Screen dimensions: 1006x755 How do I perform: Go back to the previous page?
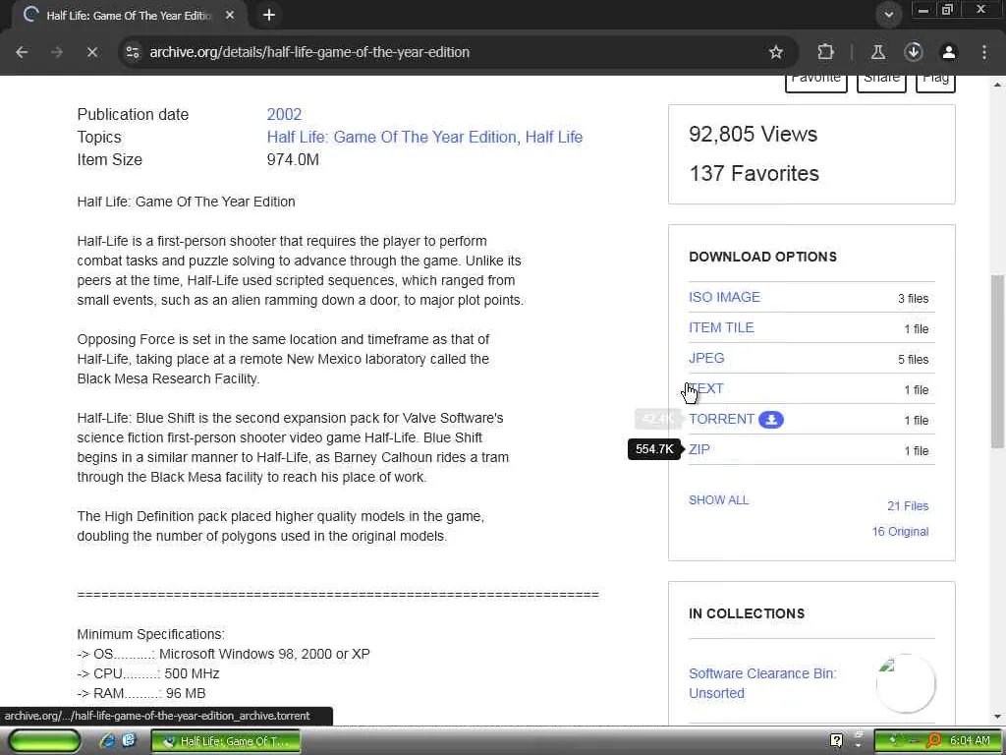tap(22, 52)
